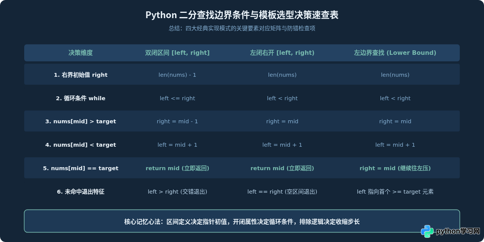Click 'left < right' in the 左闭右开 column

[282, 98]
